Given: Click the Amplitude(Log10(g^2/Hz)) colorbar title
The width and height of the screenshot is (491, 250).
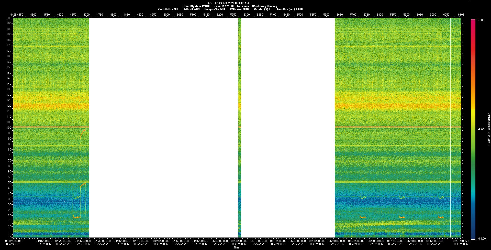Looking at the screenshot, I should [489, 129].
